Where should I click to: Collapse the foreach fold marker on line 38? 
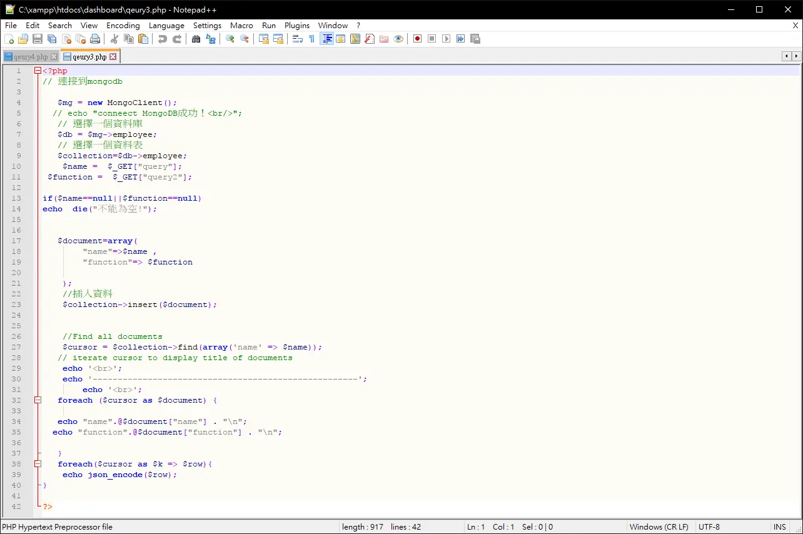[x=38, y=464]
